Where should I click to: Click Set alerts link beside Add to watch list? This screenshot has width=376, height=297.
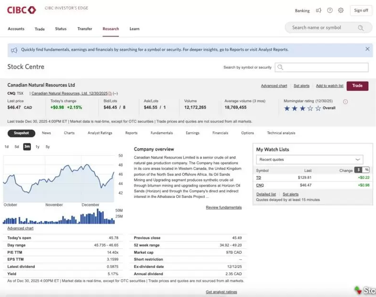pos(301,86)
